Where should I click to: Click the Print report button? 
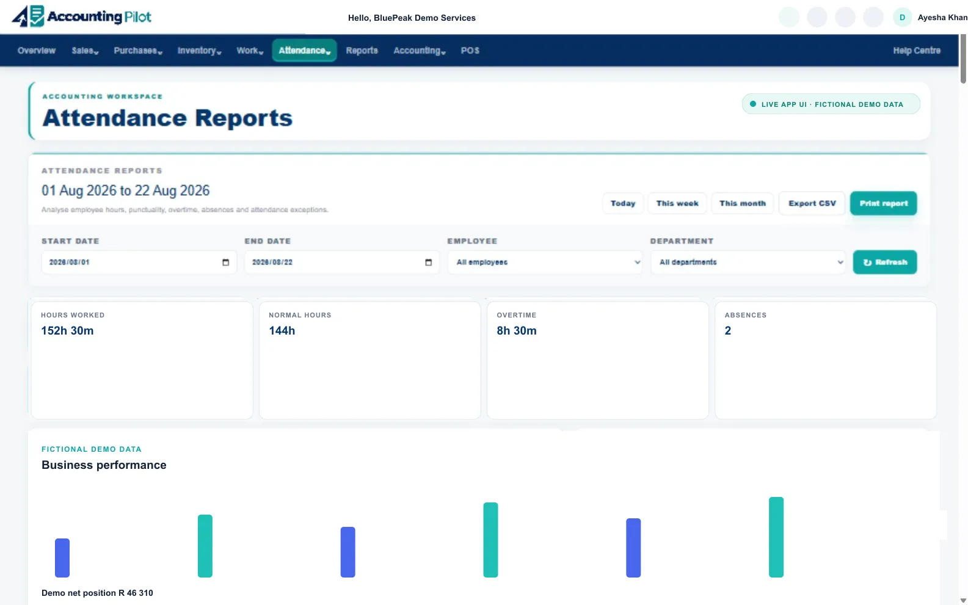[884, 203]
